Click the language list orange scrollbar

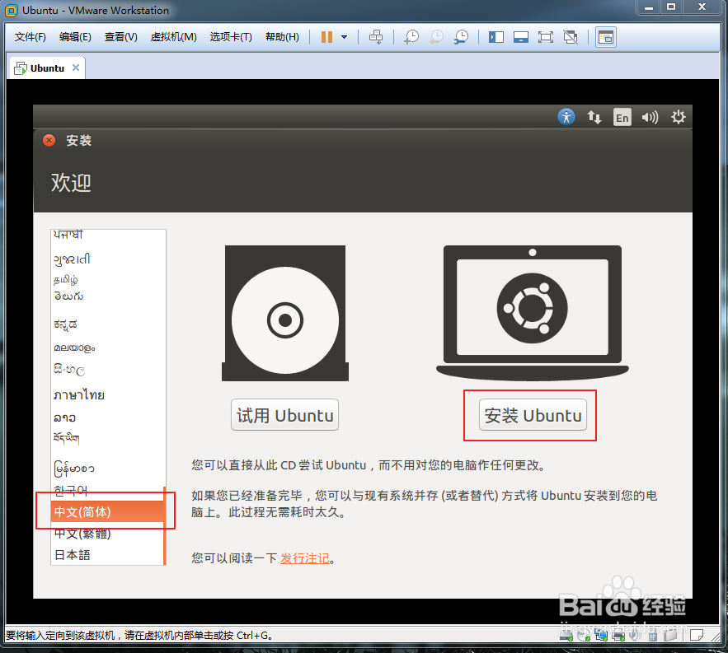164,525
